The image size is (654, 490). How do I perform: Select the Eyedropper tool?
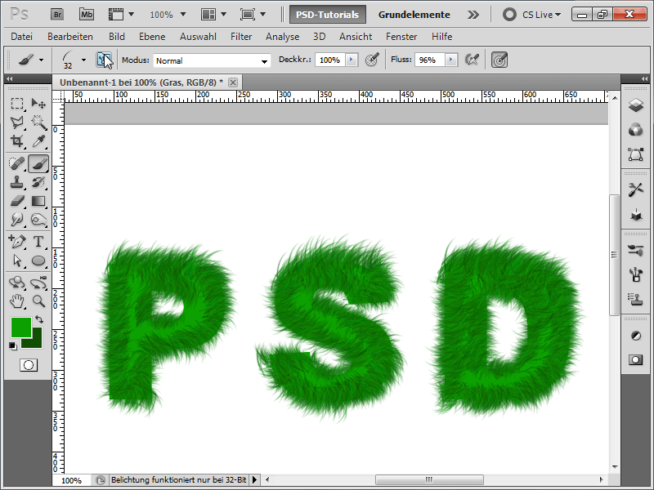coord(38,140)
